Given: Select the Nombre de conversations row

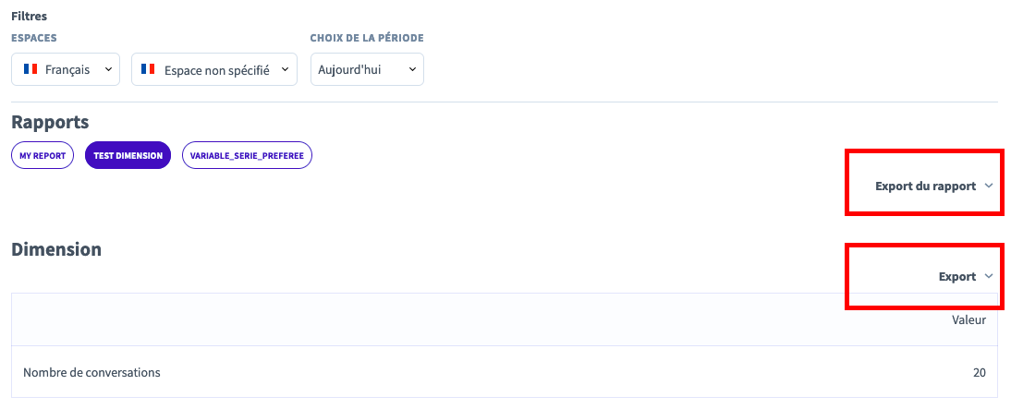Looking at the screenshot, I should (x=92, y=373).
